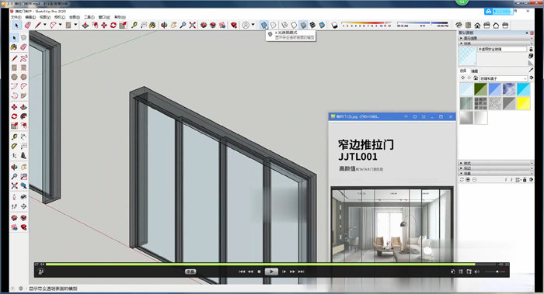
Task: Open the Help menu
Action: [120, 17]
